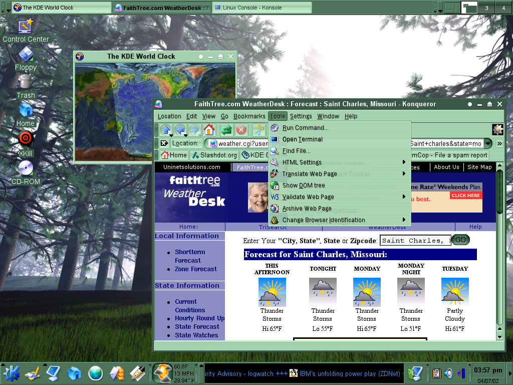The height and width of the screenshot is (385, 513).
Task: Open the Bookmarks menu in Konqueror
Action: (x=249, y=116)
